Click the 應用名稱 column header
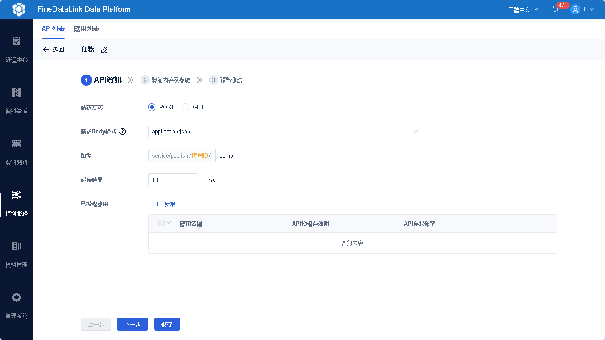 point(191,224)
